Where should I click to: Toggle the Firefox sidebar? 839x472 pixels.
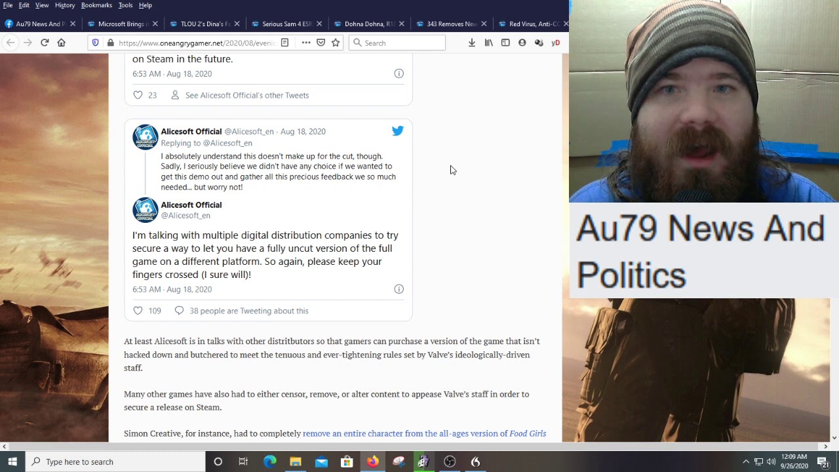pos(505,43)
